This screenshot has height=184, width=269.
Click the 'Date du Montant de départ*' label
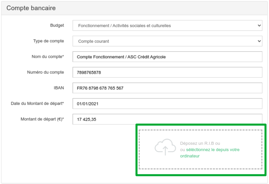coord(37,103)
